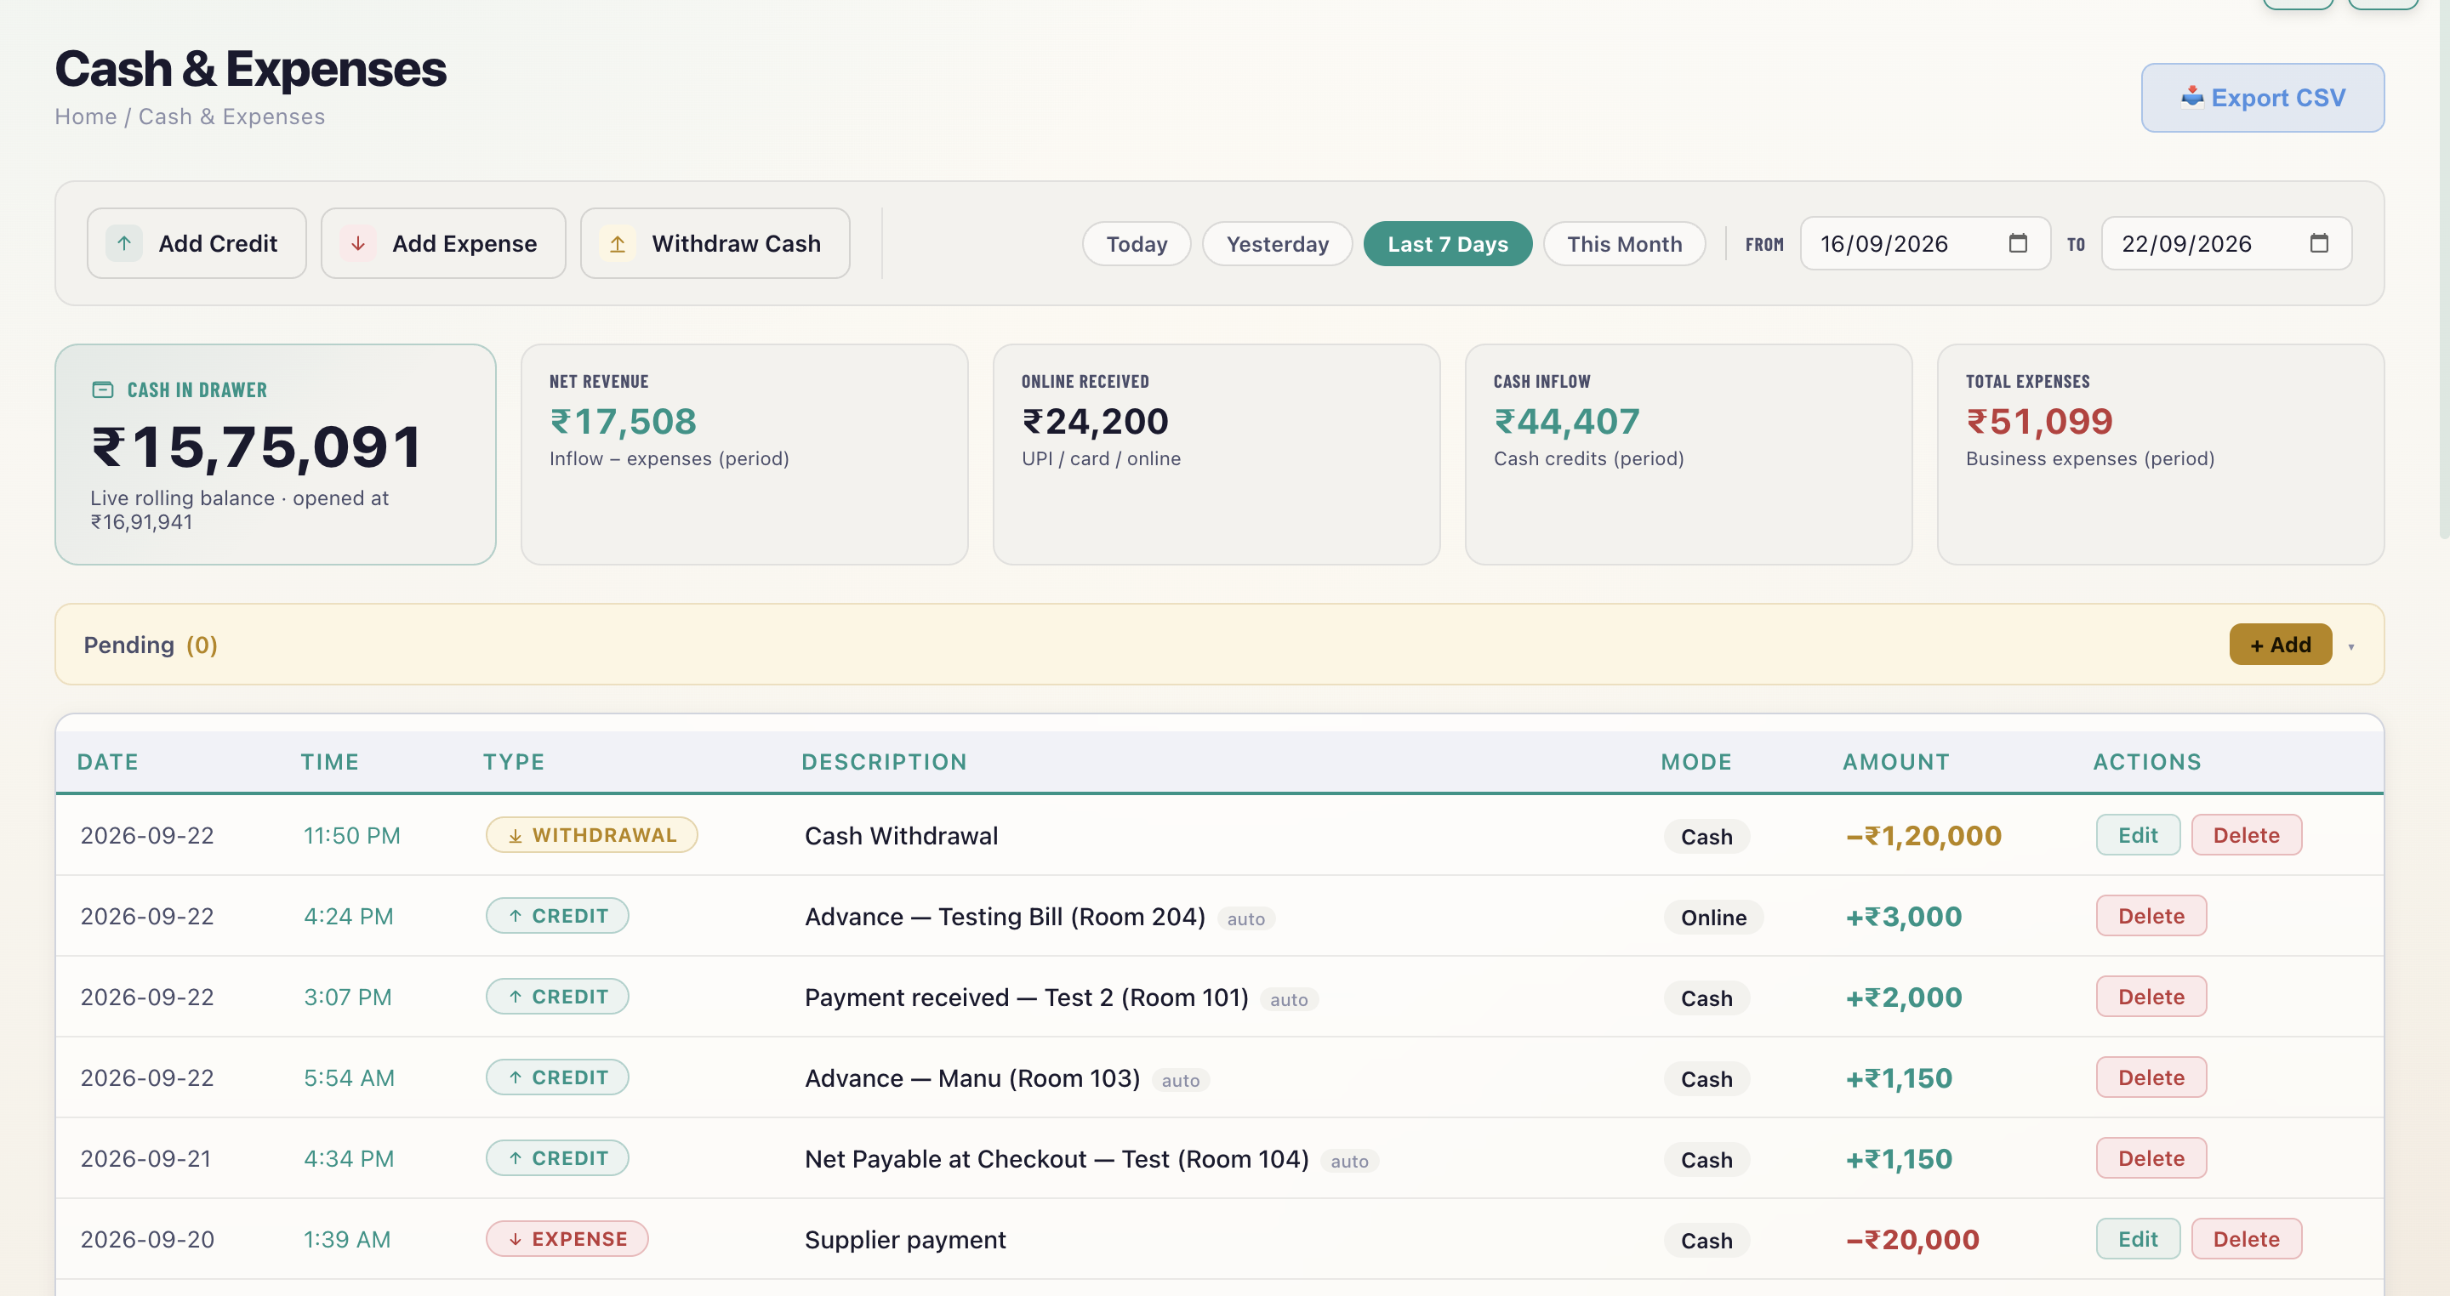Click the DESCRIPTION column header
Screen dimensions: 2450x1296
click(x=884, y=762)
